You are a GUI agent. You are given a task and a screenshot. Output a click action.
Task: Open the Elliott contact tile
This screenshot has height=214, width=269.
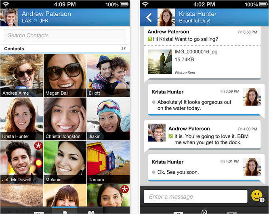coord(108,76)
